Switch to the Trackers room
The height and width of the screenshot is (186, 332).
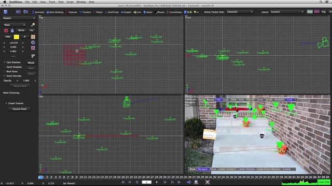coord(85,12)
